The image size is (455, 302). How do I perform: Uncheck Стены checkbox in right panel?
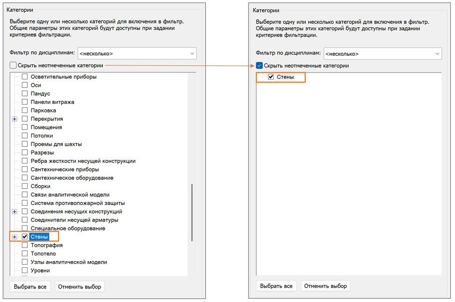(x=271, y=77)
